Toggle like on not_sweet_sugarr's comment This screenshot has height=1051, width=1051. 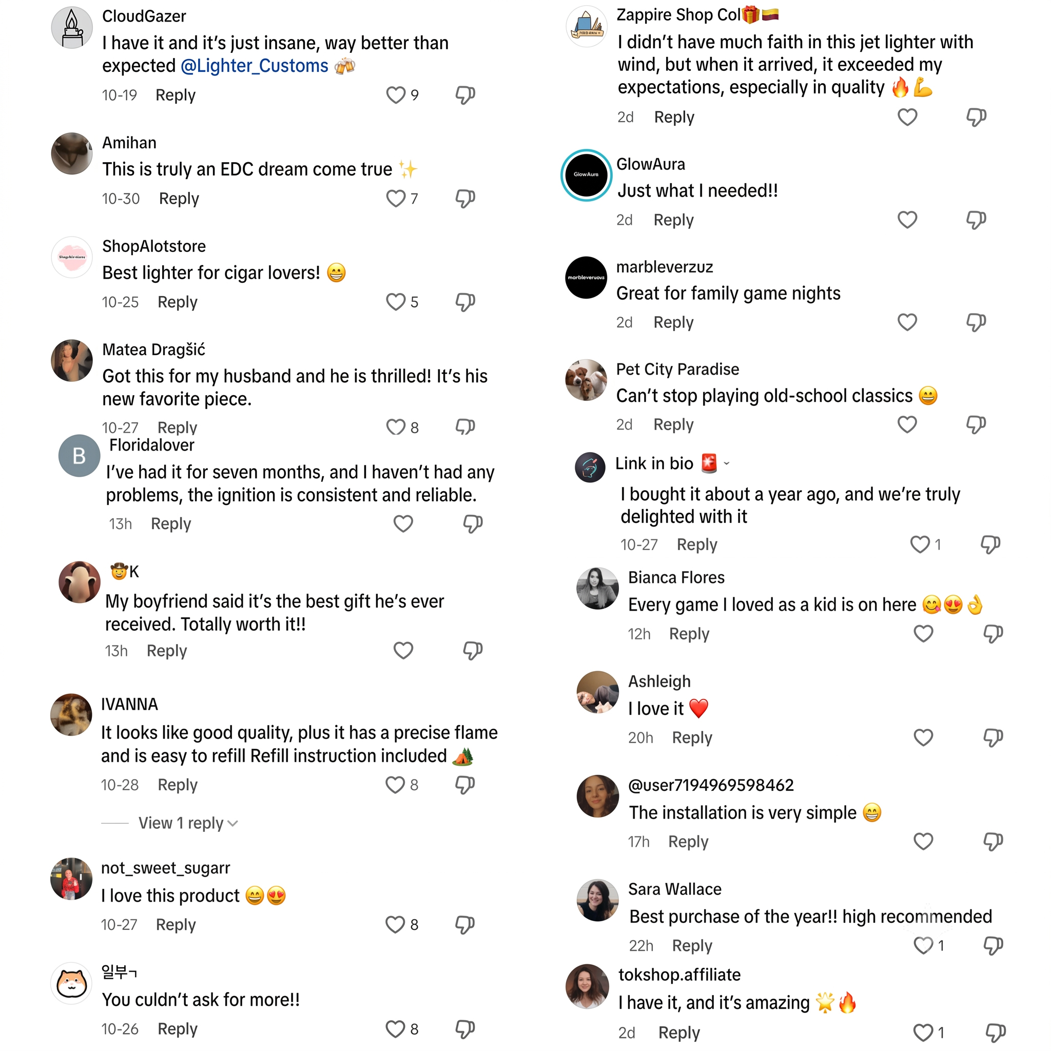click(395, 925)
